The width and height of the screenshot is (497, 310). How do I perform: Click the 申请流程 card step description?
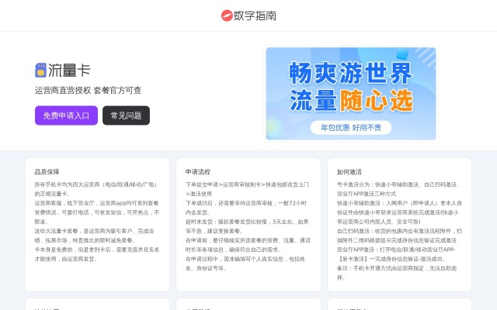click(x=248, y=226)
